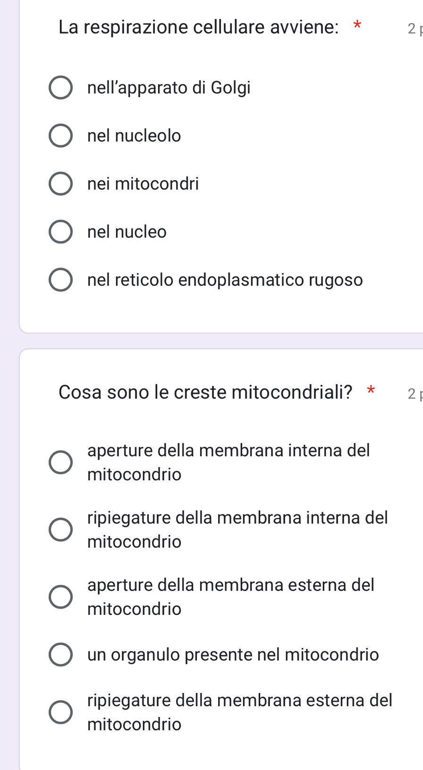Click the nell'apparato di Golgi answer label
The image size is (423, 770).
click(169, 88)
